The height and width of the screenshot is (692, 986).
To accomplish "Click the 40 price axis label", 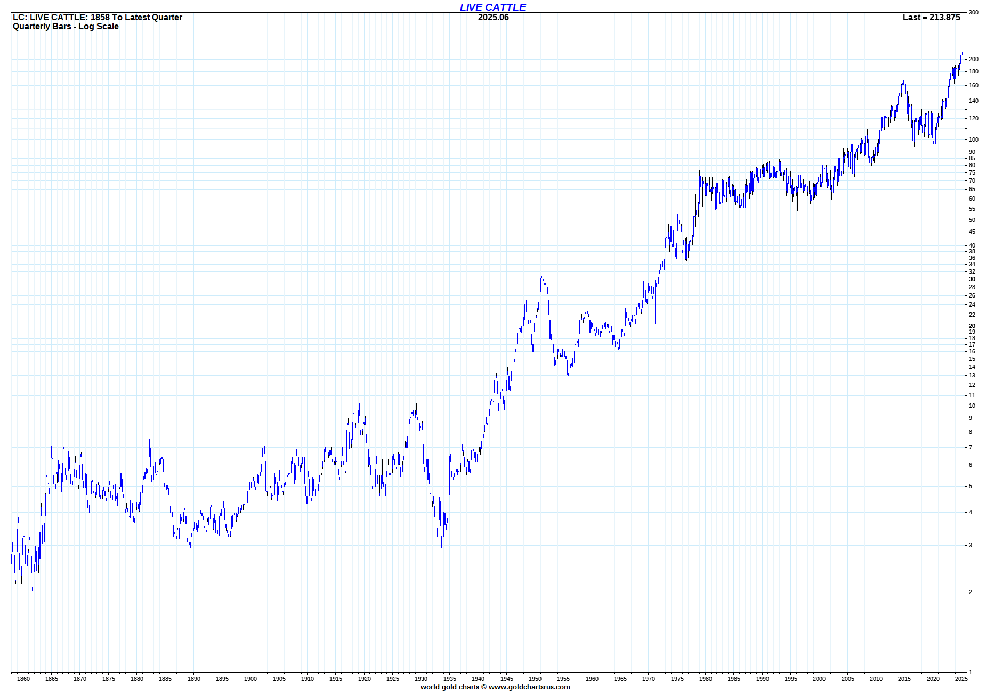I will tap(972, 245).
